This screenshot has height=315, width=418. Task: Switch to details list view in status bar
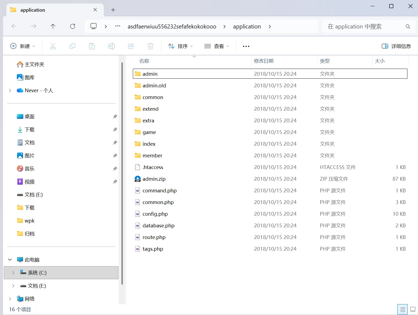[x=403, y=309]
